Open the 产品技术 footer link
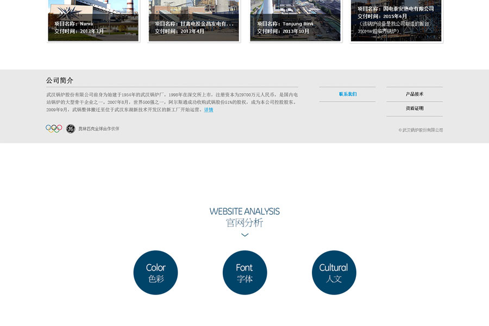This screenshot has height=326, width=489. [414, 95]
